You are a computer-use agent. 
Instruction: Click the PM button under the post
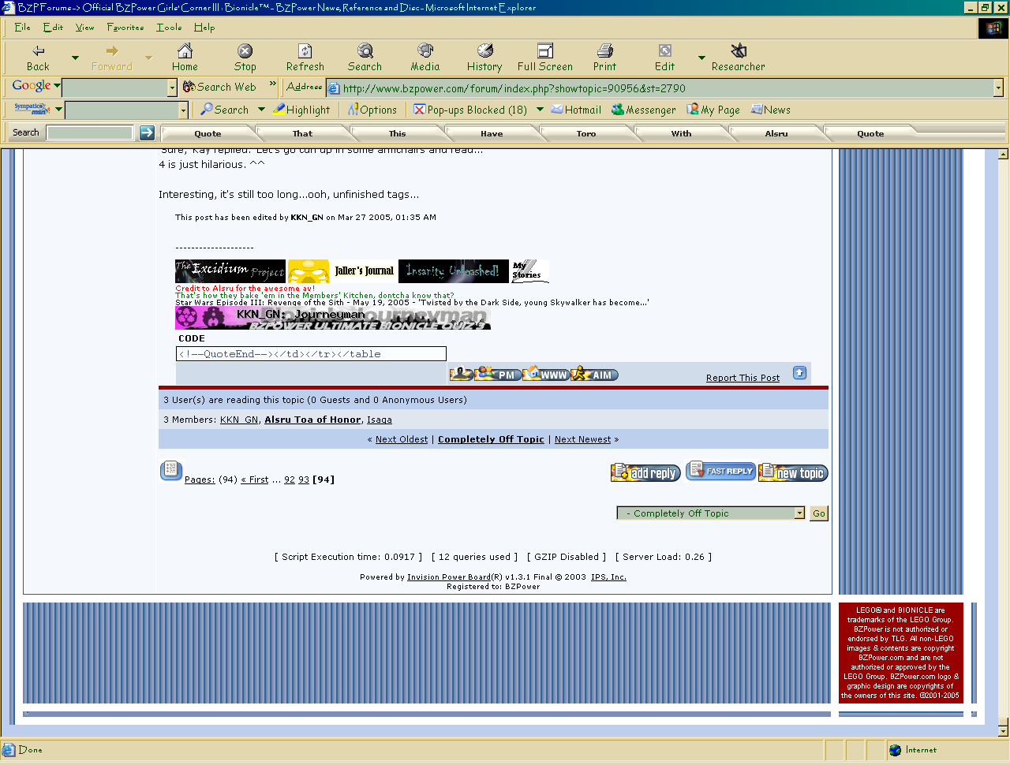pos(498,375)
